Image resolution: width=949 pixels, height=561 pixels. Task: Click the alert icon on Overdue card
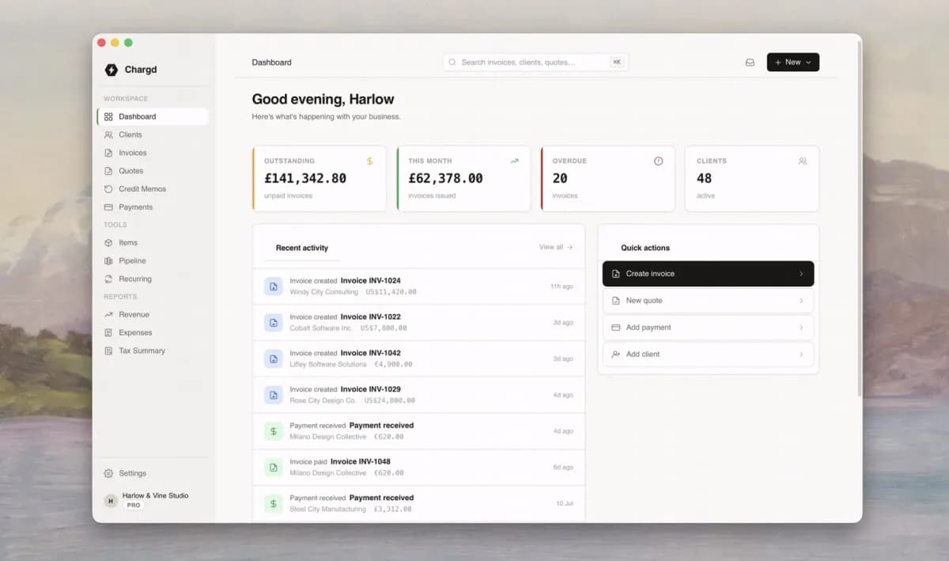click(658, 161)
